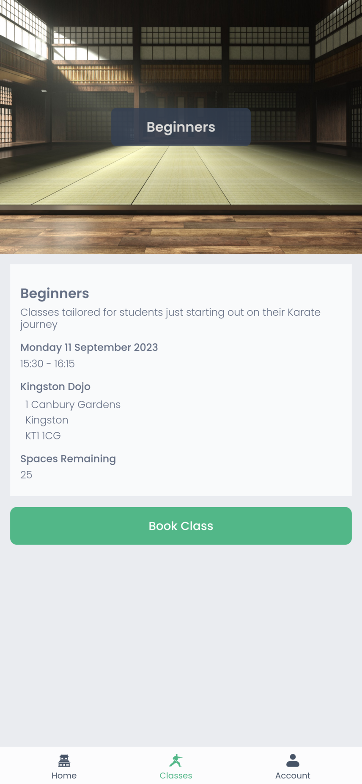Tap the Home dojo icon
This screenshot has height=784, width=362.
coord(64,760)
